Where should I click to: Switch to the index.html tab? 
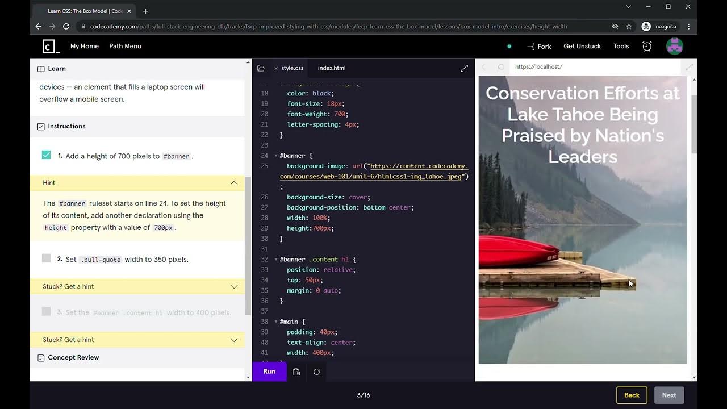332,68
